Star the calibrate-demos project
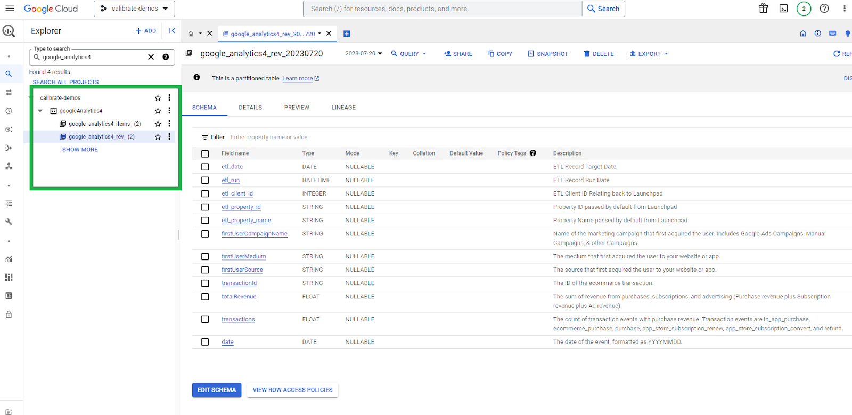This screenshot has height=415, width=852. point(158,98)
